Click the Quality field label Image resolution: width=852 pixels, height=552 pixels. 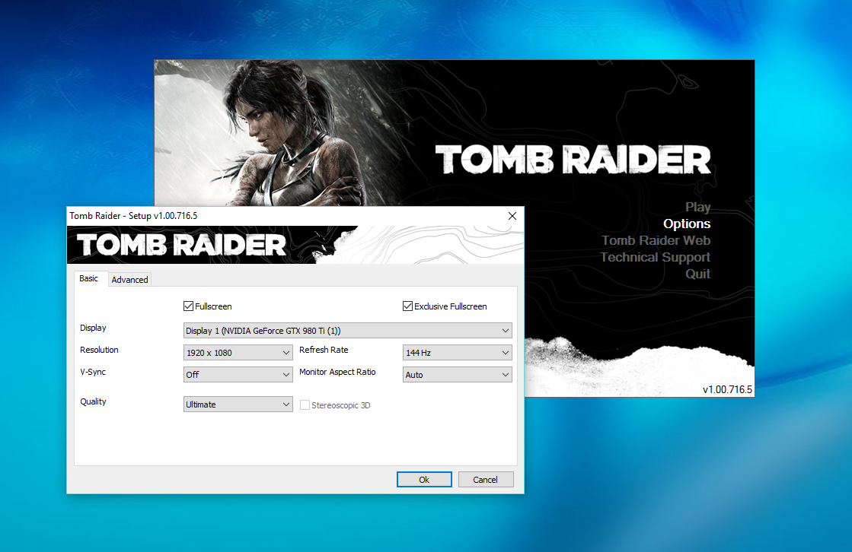(x=93, y=401)
